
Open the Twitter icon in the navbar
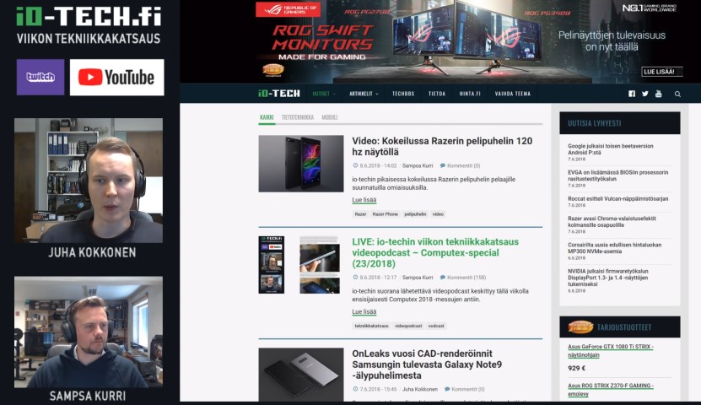coord(645,94)
